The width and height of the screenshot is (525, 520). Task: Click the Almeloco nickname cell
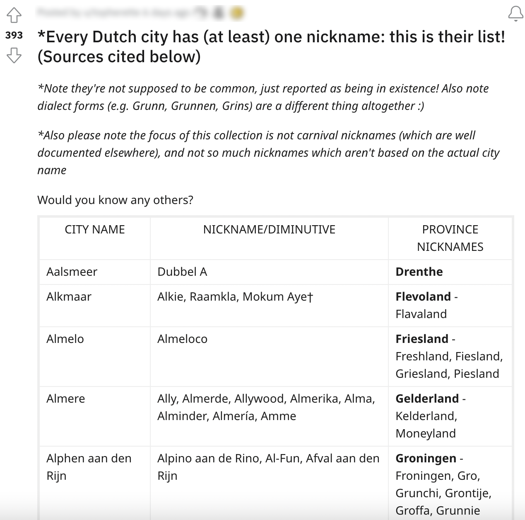[x=182, y=339]
